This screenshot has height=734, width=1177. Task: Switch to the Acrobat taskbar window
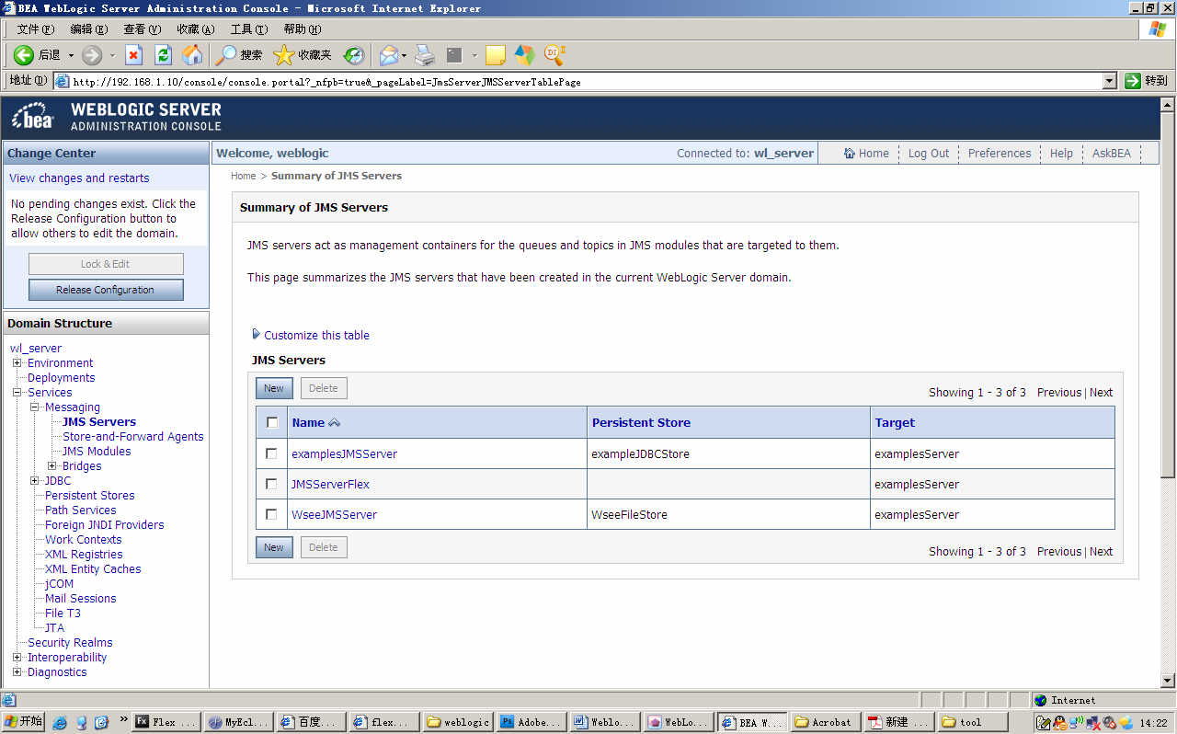tap(825, 722)
